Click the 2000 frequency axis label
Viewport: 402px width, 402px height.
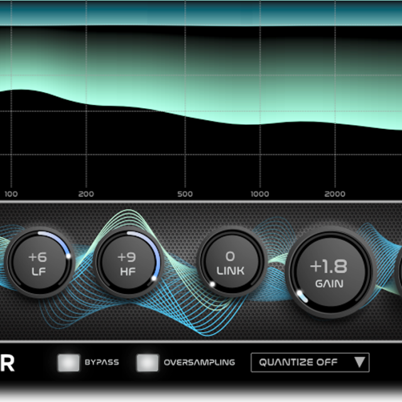pyautogui.click(x=335, y=194)
